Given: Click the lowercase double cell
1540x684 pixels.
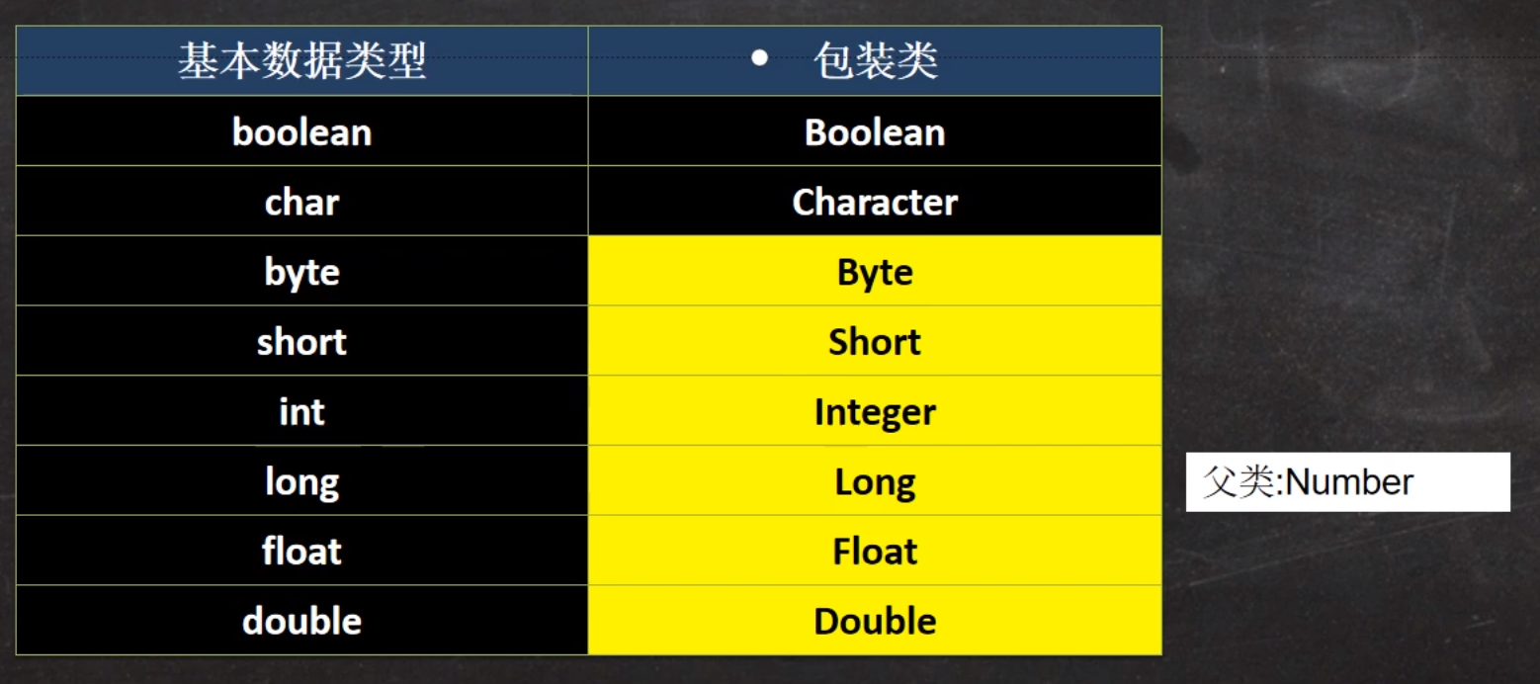Looking at the screenshot, I should [301, 621].
